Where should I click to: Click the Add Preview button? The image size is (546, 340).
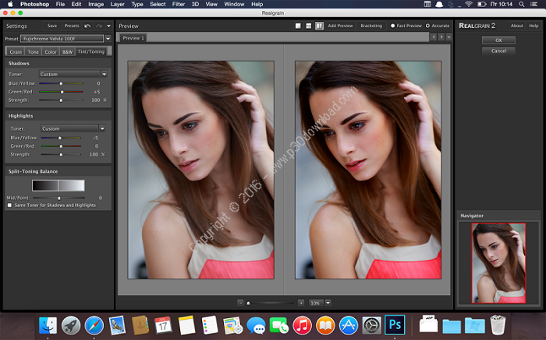click(x=340, y=26)
